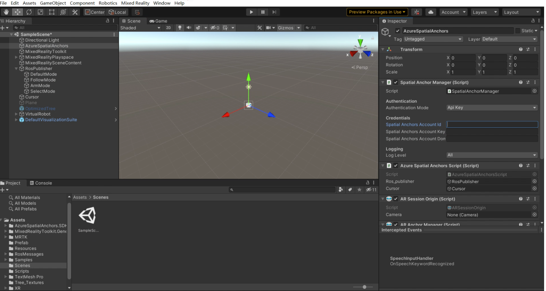The height and width of the screenshot is (291, 546).
Task: Click Preview Packages in Use button
Action: [x=377, y=12]
